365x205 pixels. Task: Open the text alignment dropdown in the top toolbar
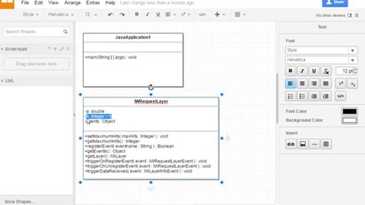171,14
